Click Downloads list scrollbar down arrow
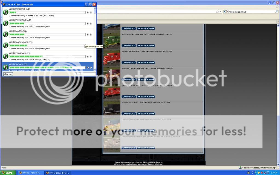Viewport: 280px width, 175px height. click(95, 70)
